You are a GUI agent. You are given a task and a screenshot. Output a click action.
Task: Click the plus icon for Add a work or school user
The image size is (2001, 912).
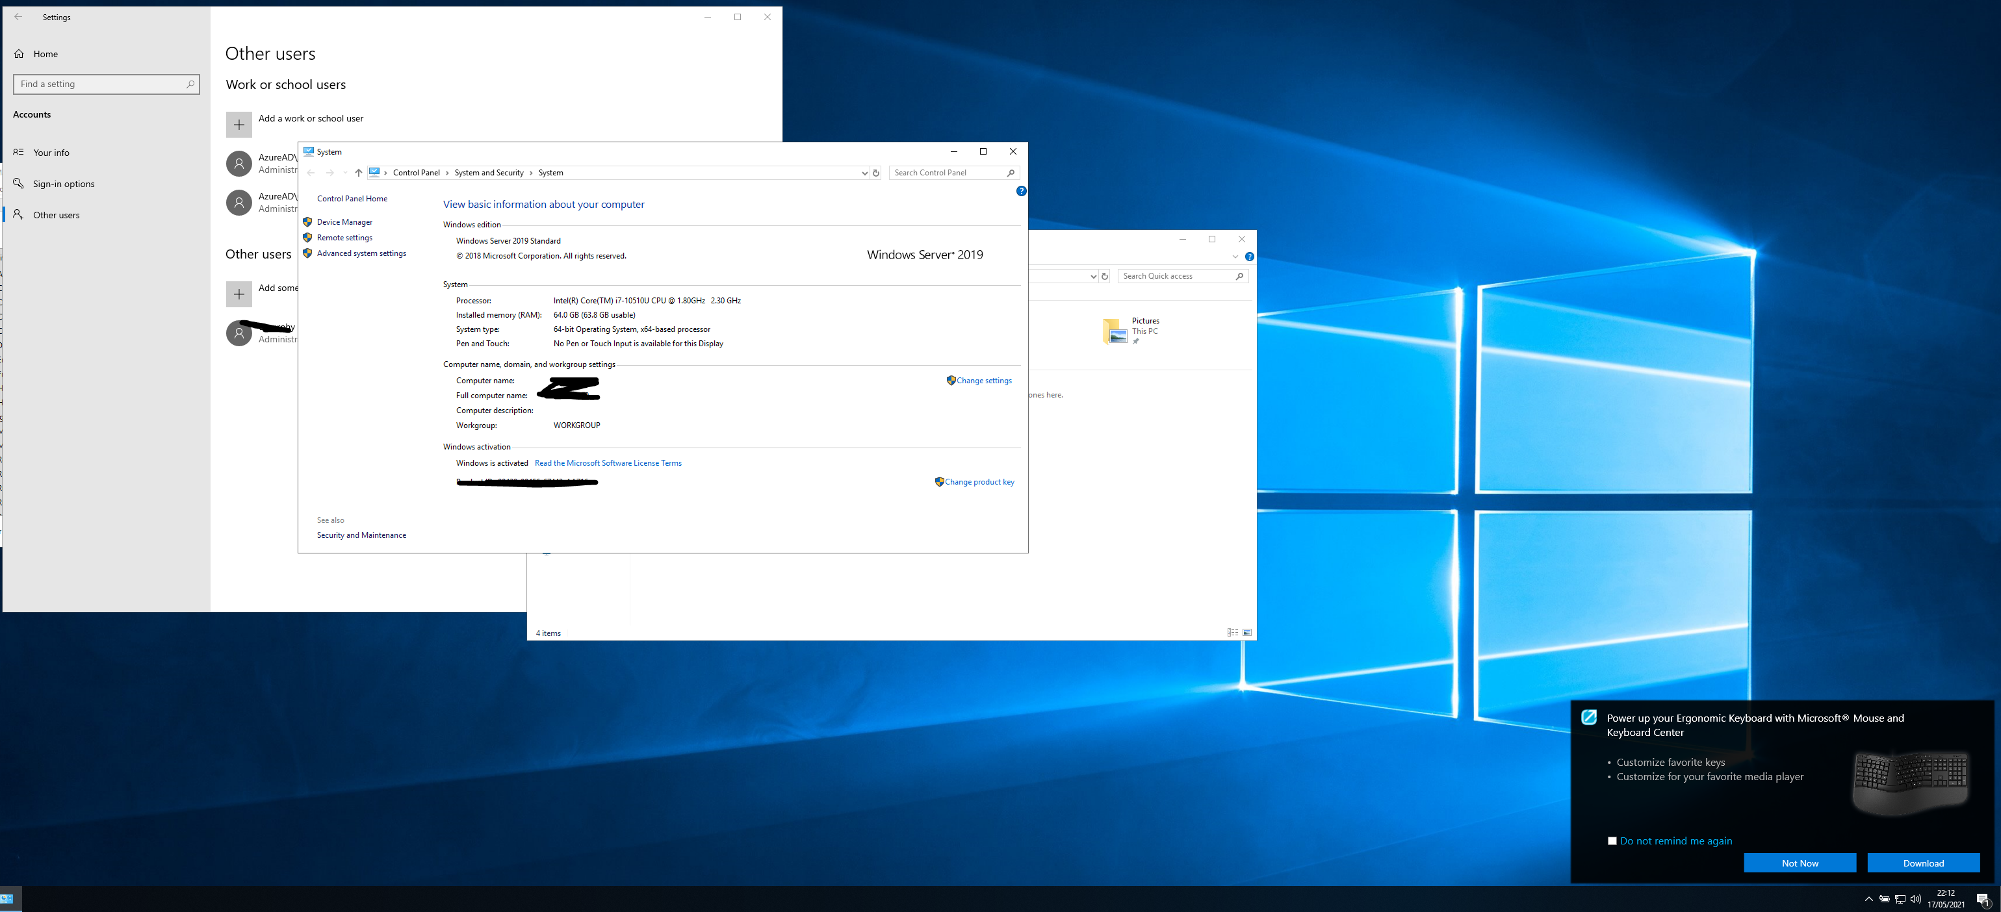click(x=239, y=124)
